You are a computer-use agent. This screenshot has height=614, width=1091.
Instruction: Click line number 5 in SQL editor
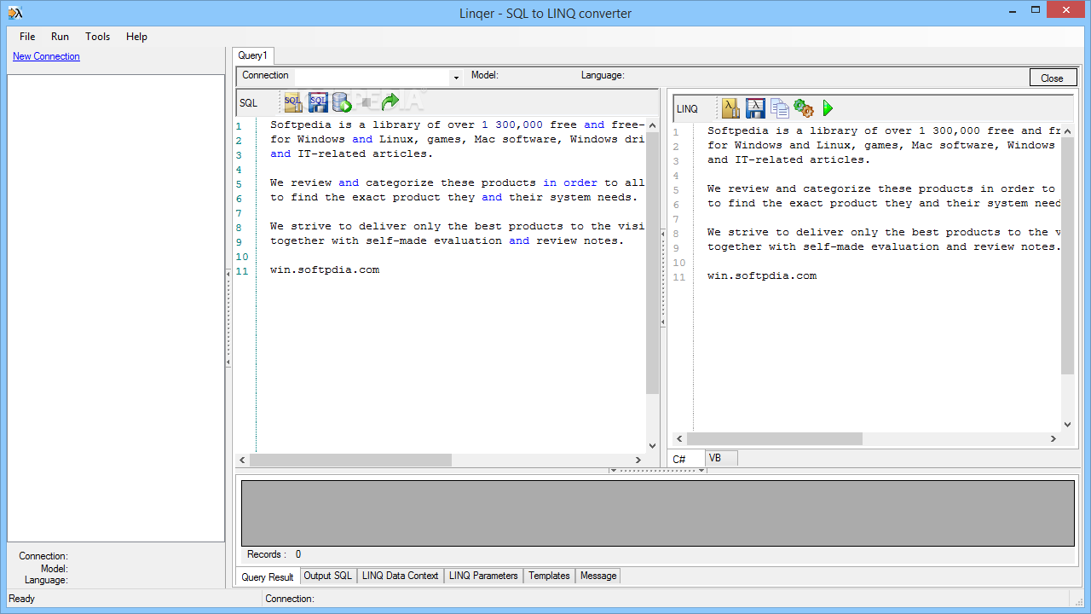point(240,184)
